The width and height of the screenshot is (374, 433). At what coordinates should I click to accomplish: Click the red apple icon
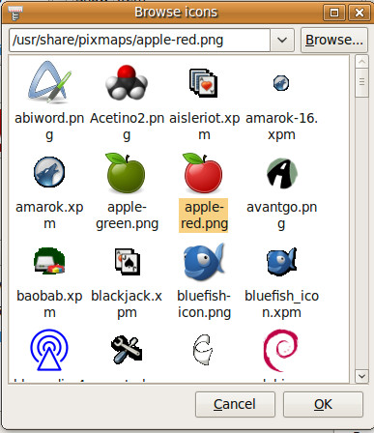[203, 173]
